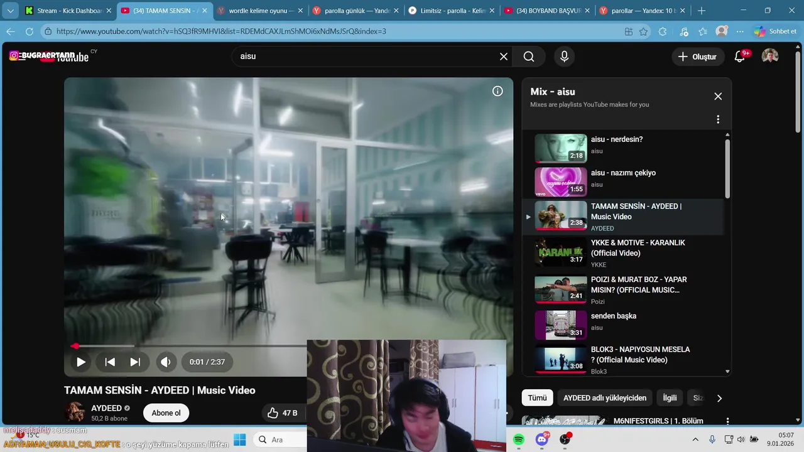This screenshot has height=452, width=804.
Task: Clear the YouTube search box text
Action: [x=504, y=56]
